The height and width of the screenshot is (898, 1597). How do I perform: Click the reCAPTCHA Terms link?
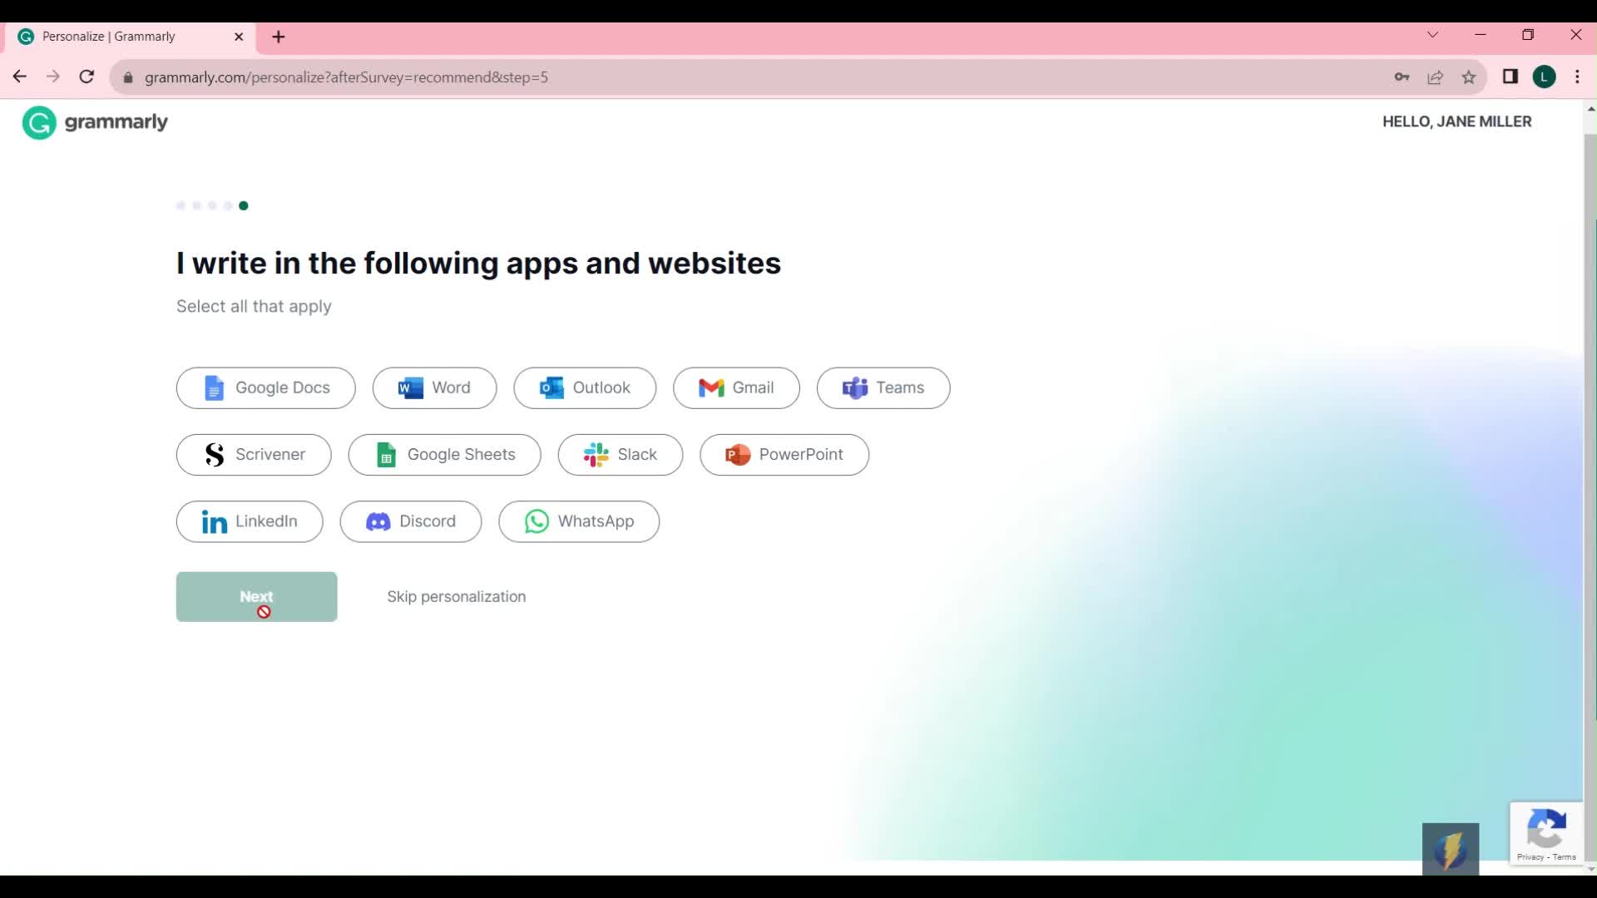point(1564,856)
